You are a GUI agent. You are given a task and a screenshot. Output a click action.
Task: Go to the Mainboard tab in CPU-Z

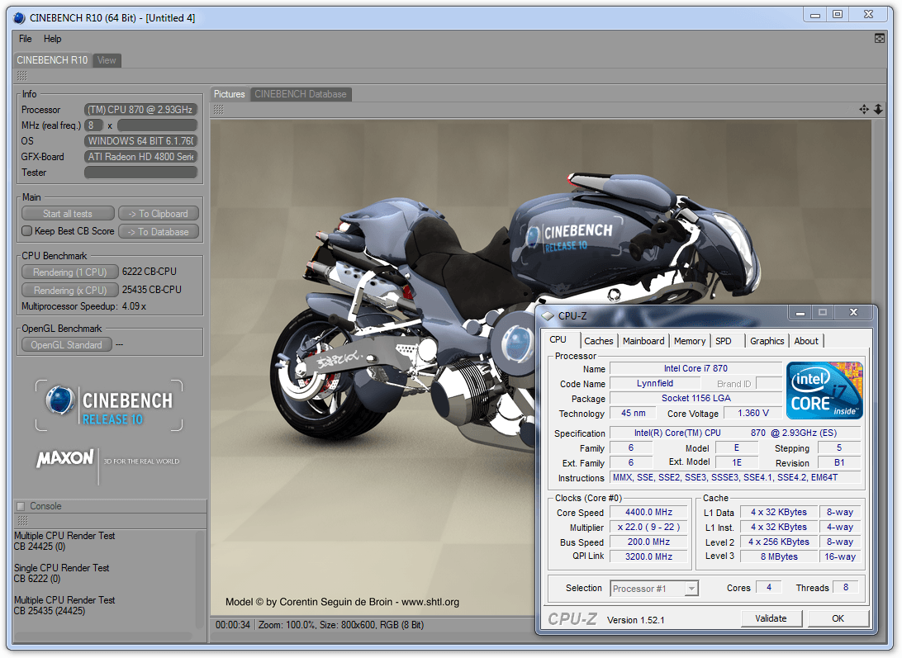pyautogui.click(x=643, y=341)
